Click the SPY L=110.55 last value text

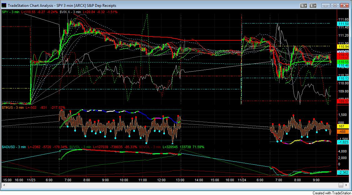(28, 12)
